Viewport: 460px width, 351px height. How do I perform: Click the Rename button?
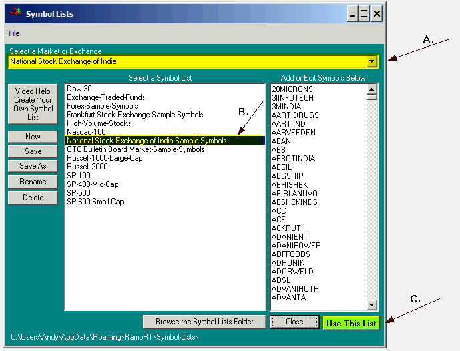tap(33, 182)
